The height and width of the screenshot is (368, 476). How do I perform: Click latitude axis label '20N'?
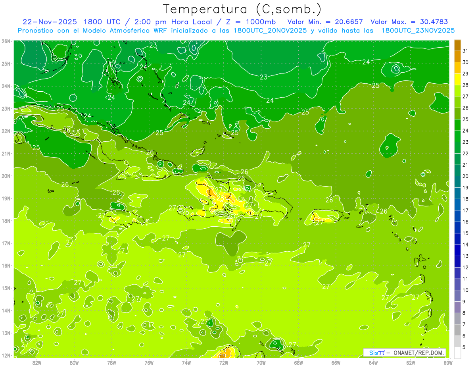coord(6,176)
